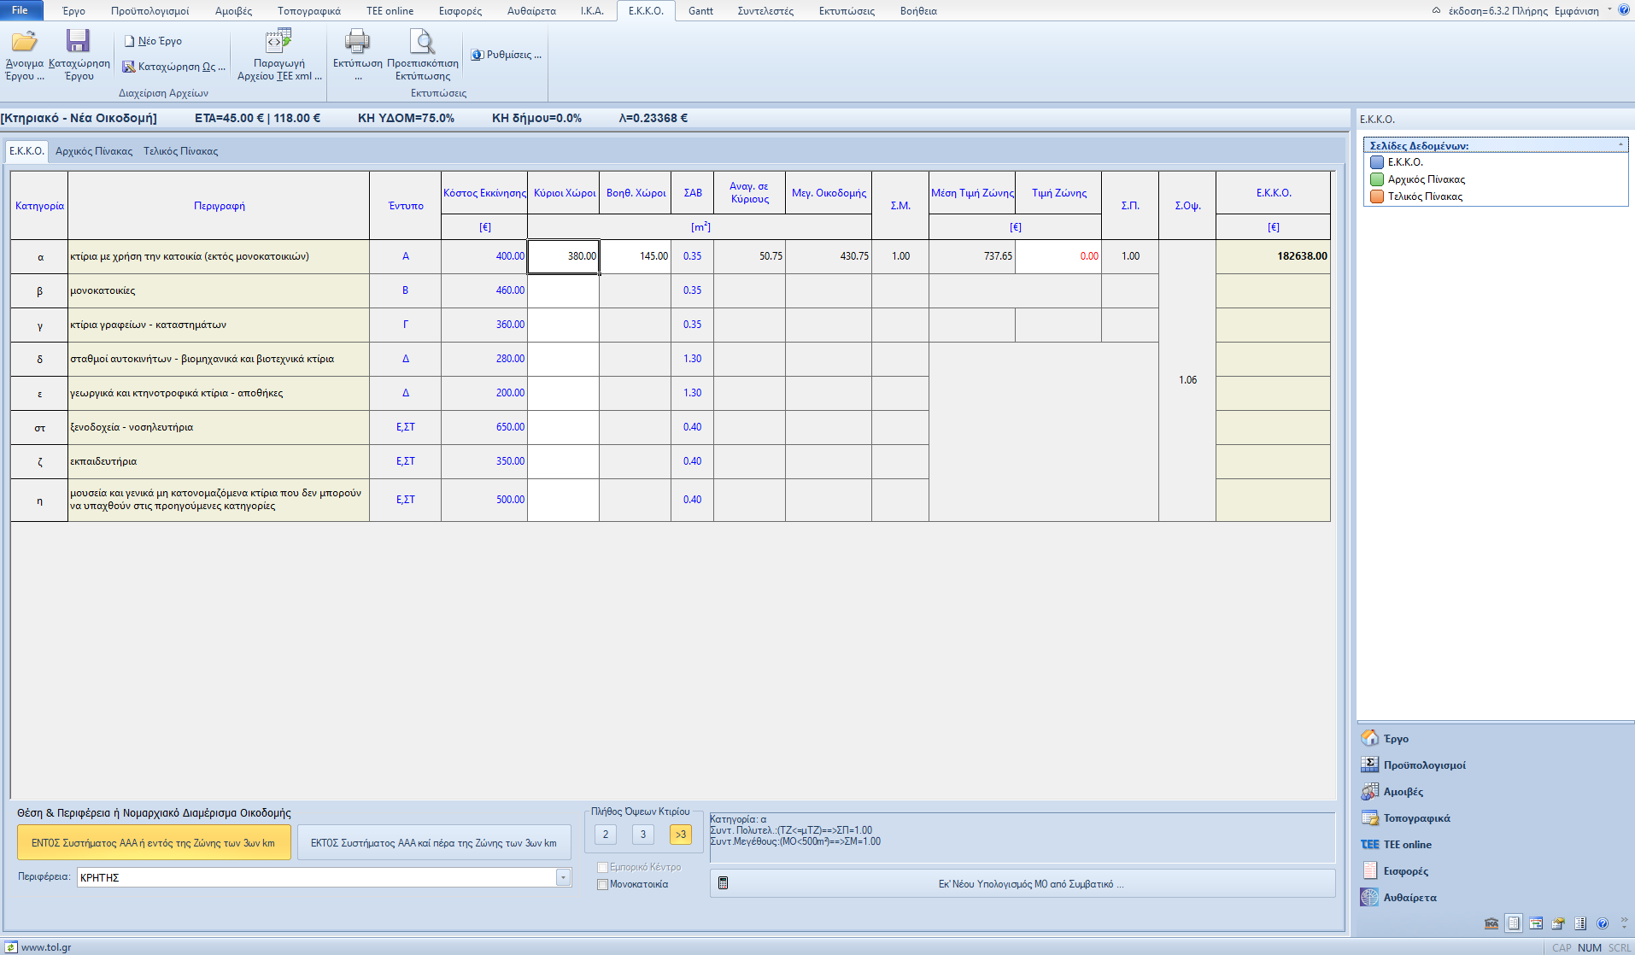Click the calculator icon on recalculation bar
This screenshot has width=1635, height=955.
point(724,883)
